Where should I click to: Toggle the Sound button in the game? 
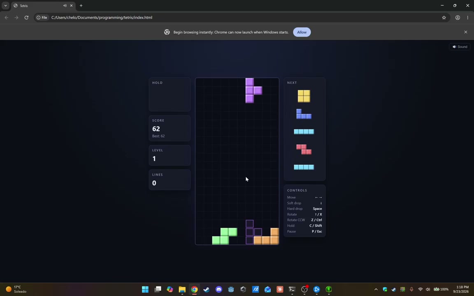[x=460, y=47]
